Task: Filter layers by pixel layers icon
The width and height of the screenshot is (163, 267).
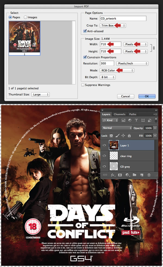Action: pyautogui.click(x=124, y=120)
